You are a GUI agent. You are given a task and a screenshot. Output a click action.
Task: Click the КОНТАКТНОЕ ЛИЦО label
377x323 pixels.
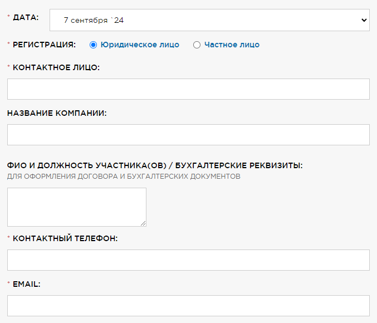(56, 67)
